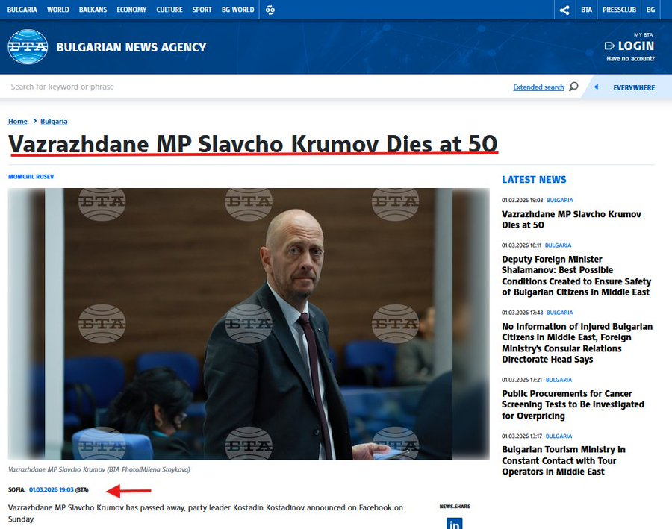Share article via LinkedIn icon

tap(455, 524)
